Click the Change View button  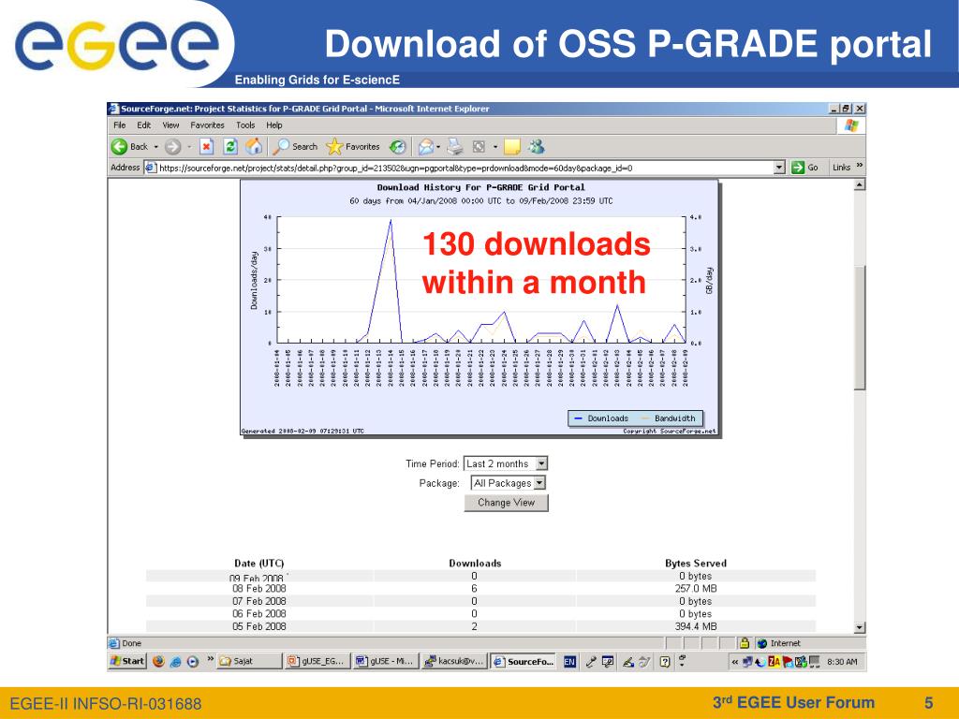[x=506, y=503]
